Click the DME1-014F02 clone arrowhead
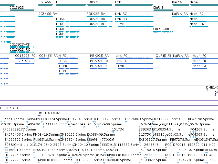Image resolution: width=218 pixels, height=164 pixels. (39, 116)
